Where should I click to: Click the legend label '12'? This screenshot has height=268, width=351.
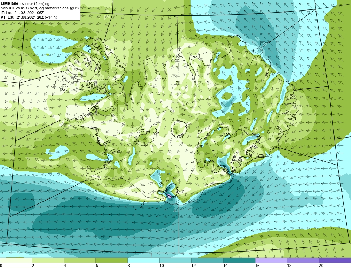tap(193, 266)
